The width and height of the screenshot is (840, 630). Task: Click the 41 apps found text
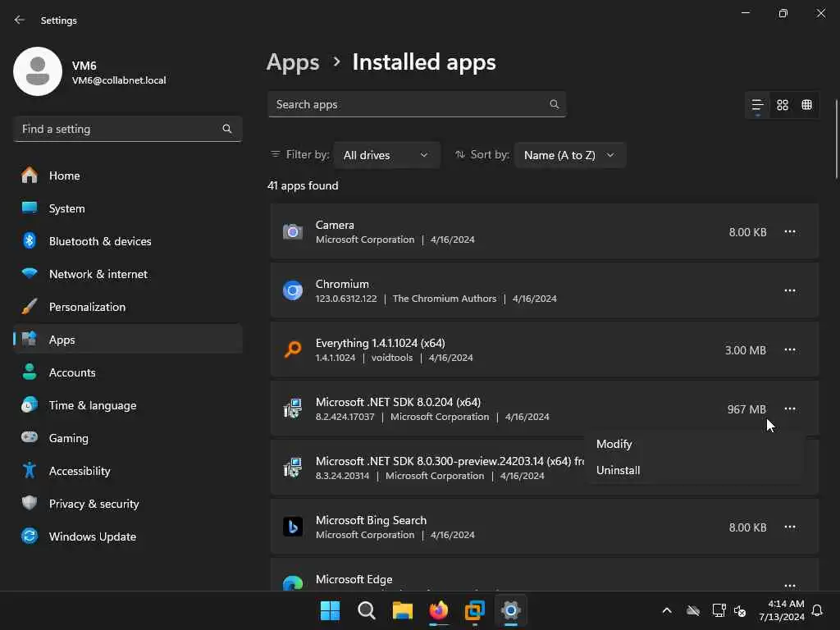[303, 185]
